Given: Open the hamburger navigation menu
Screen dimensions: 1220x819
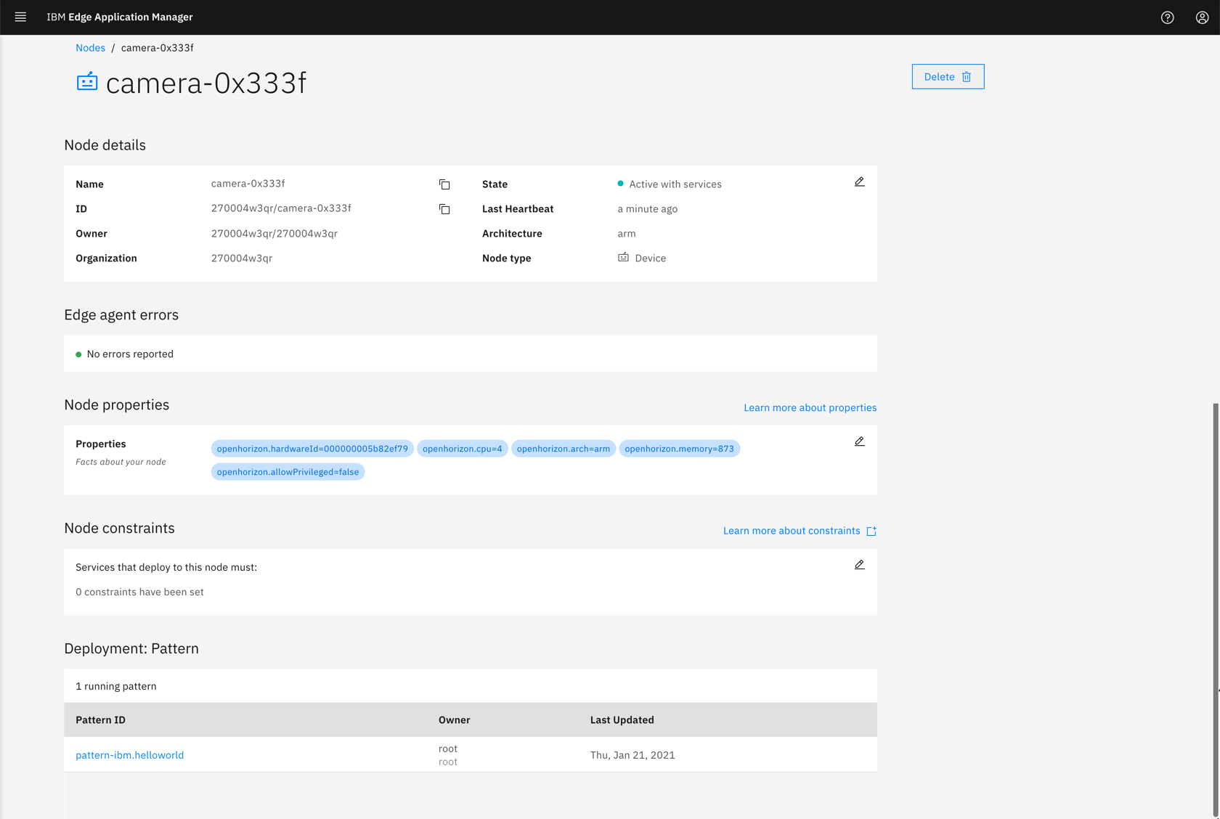Looking at the screenshot, I should (x=20, y=17).
